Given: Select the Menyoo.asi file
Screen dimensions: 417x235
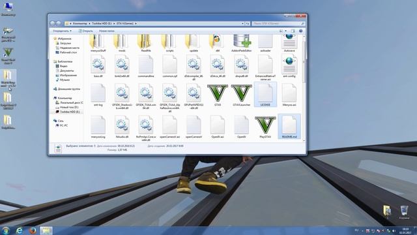Looking at the screenshot, I should coord(289,95).
